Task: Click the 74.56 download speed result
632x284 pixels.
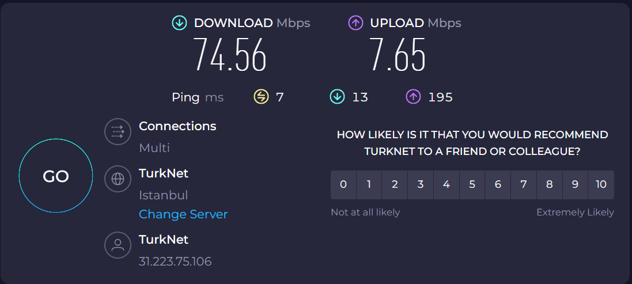Action: click(230, 55)
